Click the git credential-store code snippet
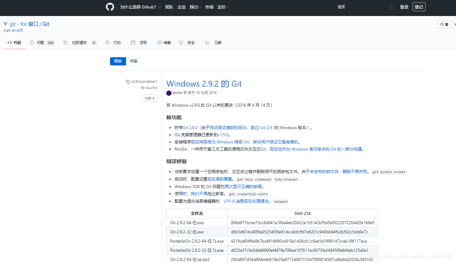This screenshot has width=456, height=263. [249, 194]
